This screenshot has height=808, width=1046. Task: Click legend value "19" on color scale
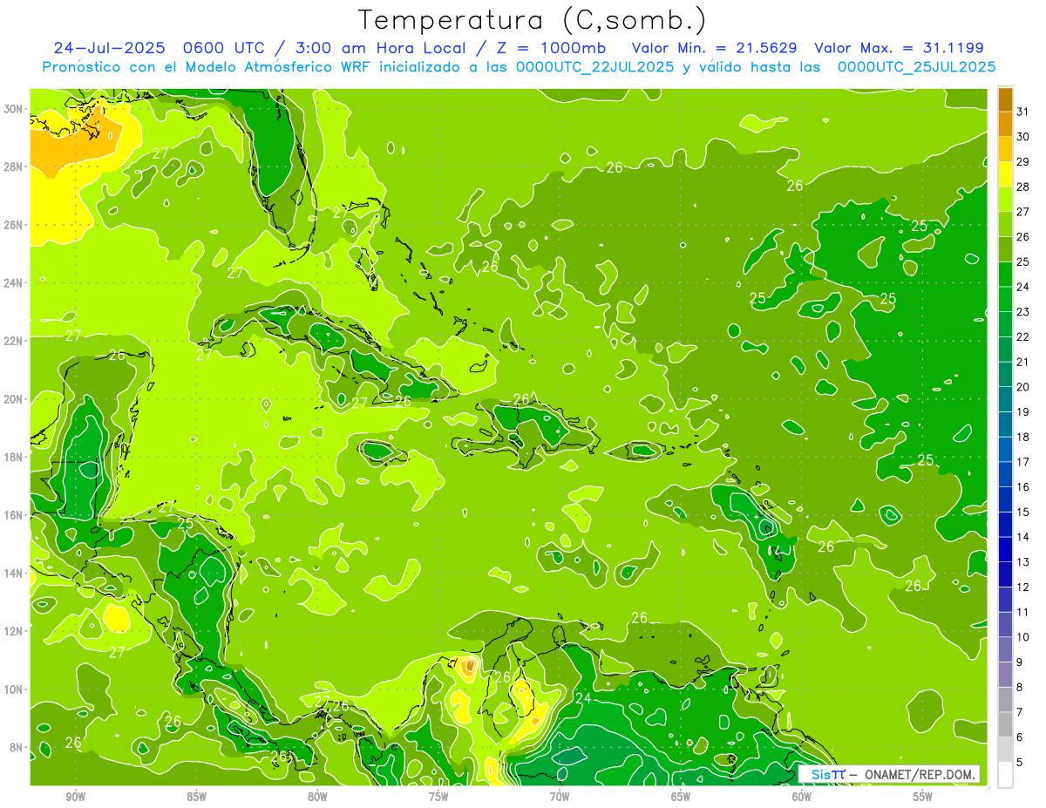coord(1023,411)
